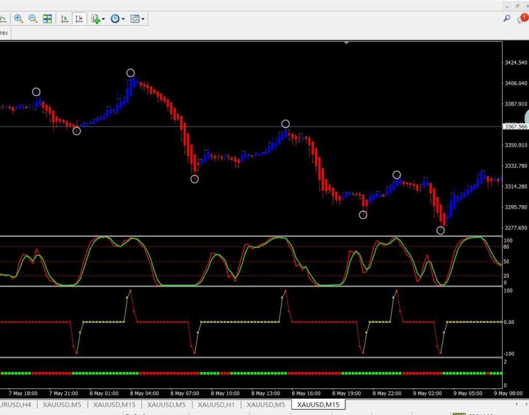Expand the Indicators dropdown arrow

point(103,19)
